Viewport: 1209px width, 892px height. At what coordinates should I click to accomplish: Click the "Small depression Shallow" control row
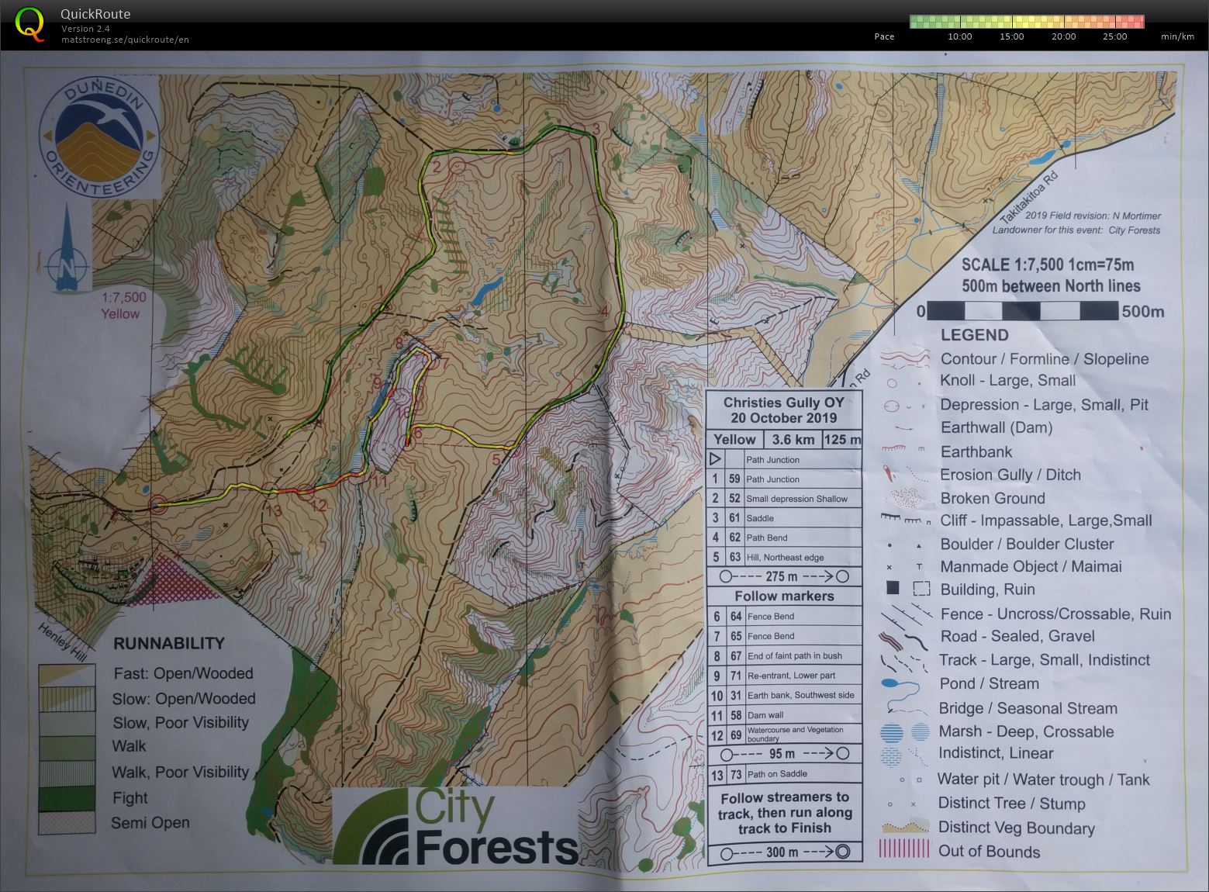pyautogui.click(x=784, y=499)
